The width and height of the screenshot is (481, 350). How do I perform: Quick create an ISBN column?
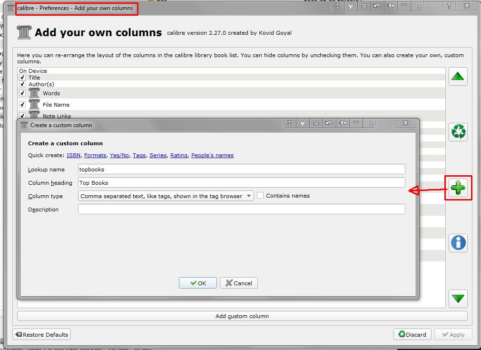point(73,155)
